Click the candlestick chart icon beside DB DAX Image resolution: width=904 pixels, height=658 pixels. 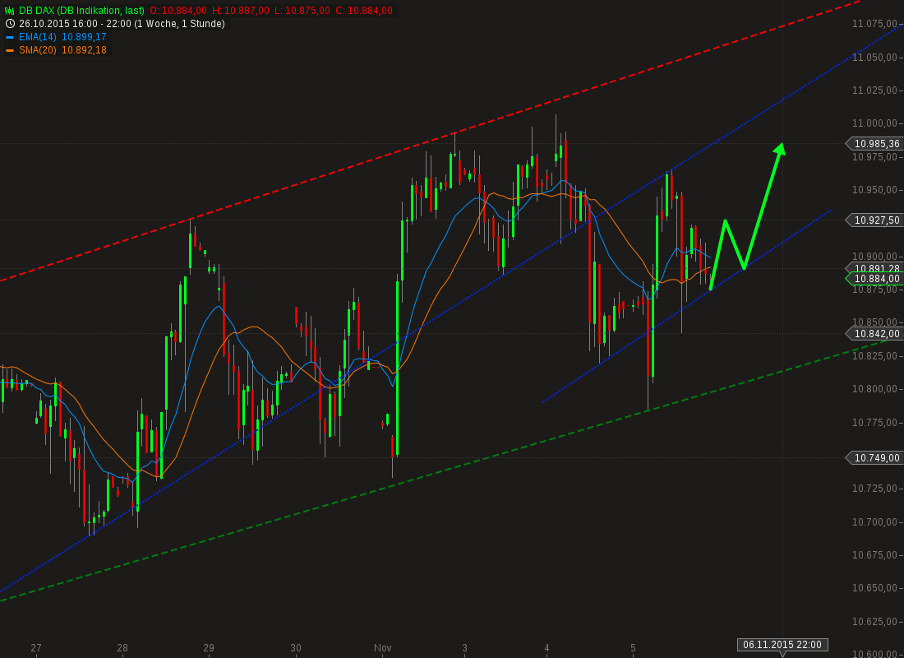click(x=10, y=11)
